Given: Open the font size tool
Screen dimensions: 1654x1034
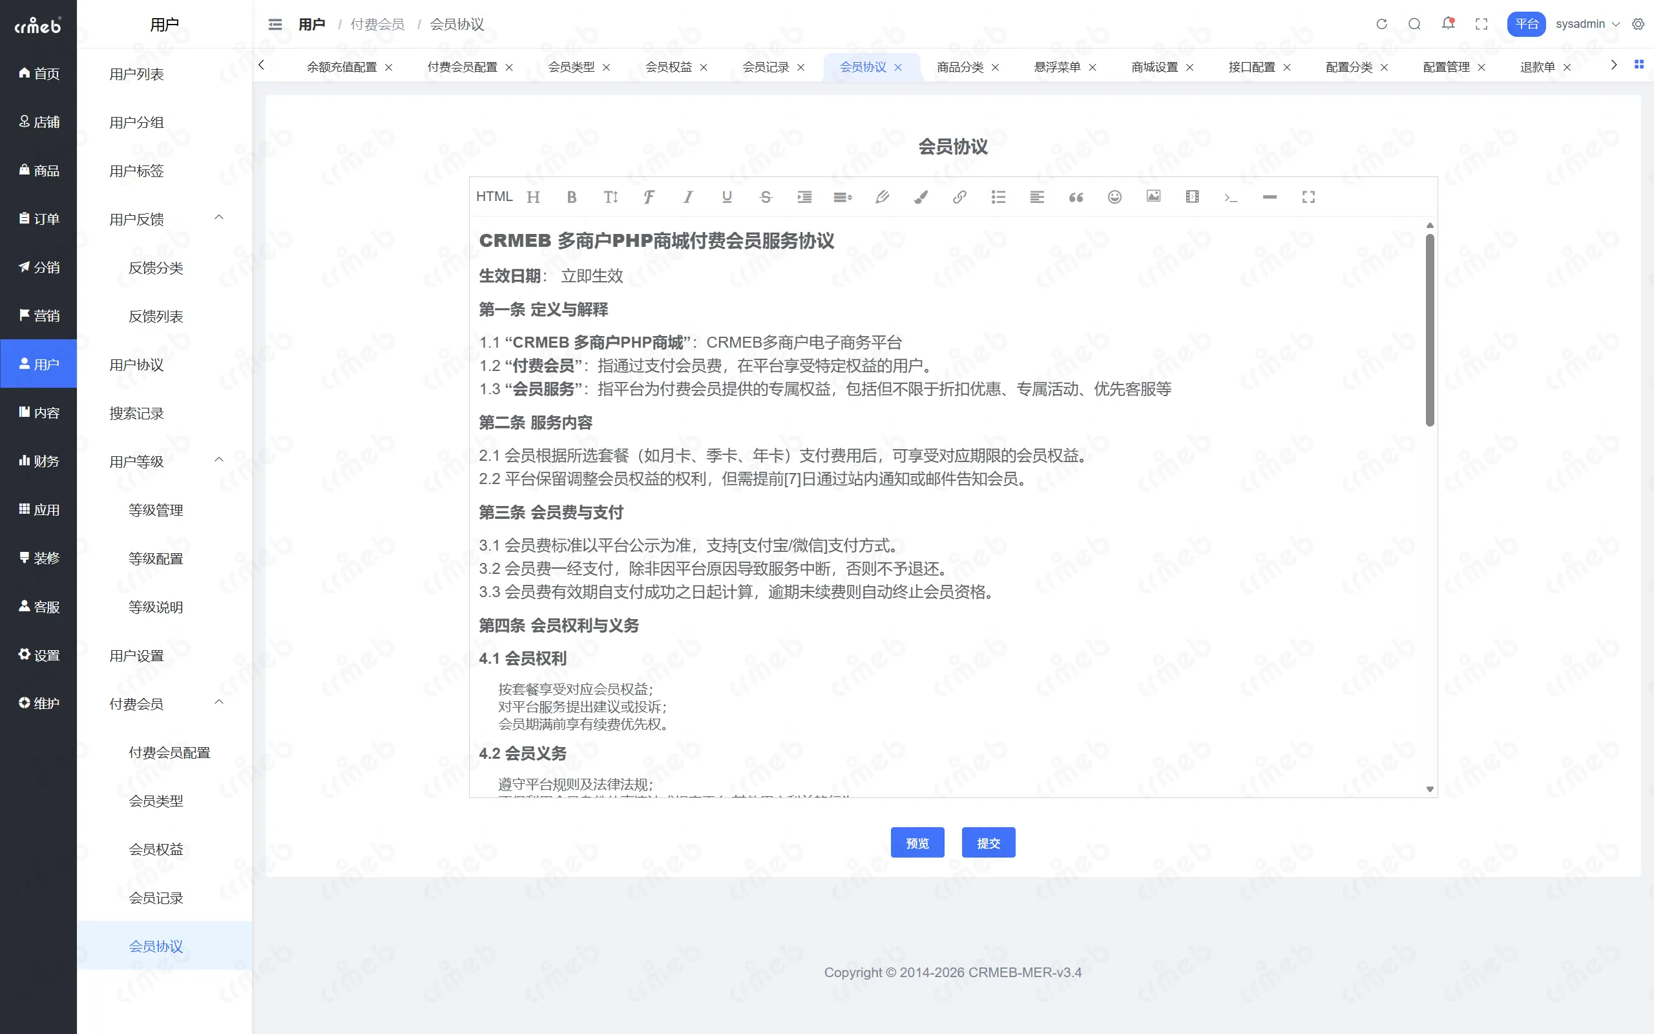Looking at the screenshot, I should pyautogui.click(x=611, y=198).
